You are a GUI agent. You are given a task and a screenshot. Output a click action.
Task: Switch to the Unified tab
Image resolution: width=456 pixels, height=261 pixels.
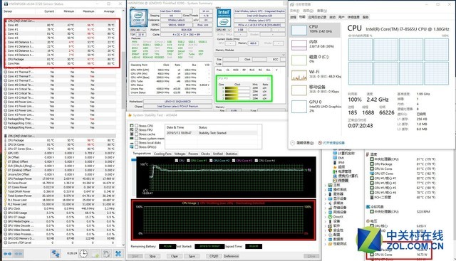218,154
